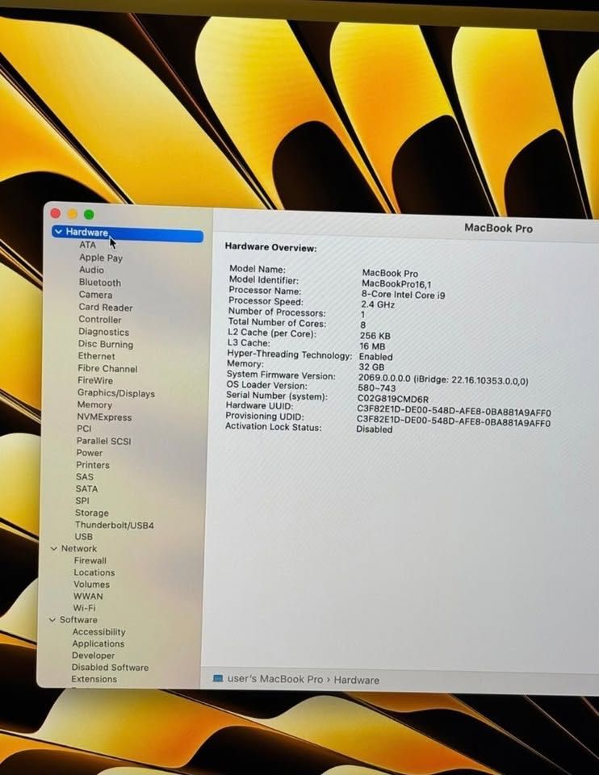Screen dimensions: 599x775
Task: Click Activation Lock Status value Disabled
Action: (x=374, y=429)
